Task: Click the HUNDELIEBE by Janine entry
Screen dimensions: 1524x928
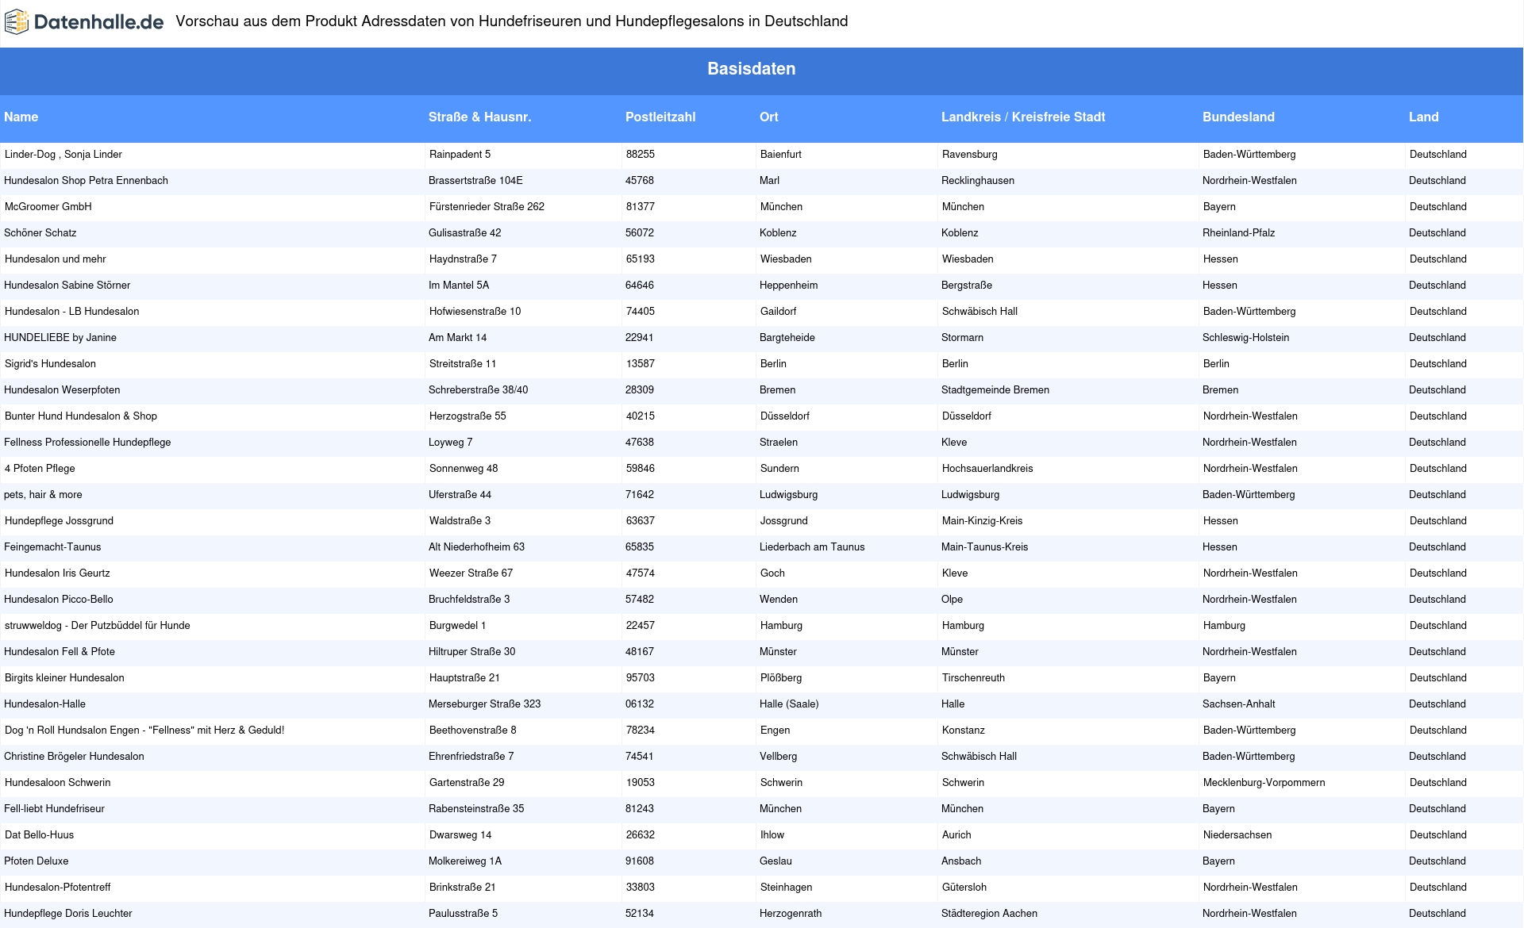Action: click(60, 337)
